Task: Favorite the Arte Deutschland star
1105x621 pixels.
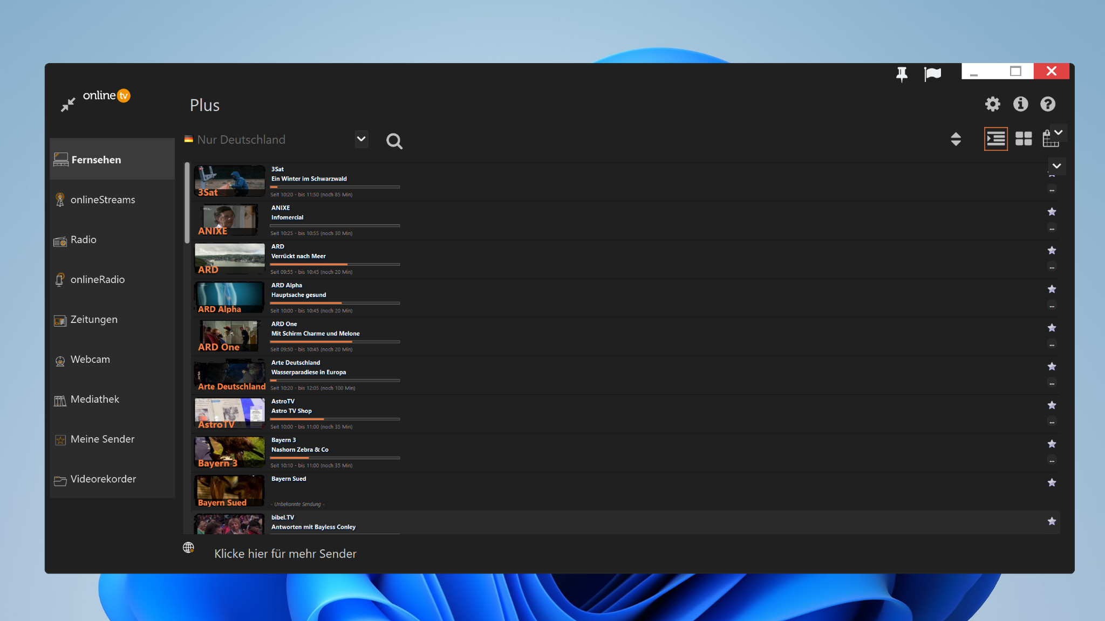Action: coord(1052,367)
